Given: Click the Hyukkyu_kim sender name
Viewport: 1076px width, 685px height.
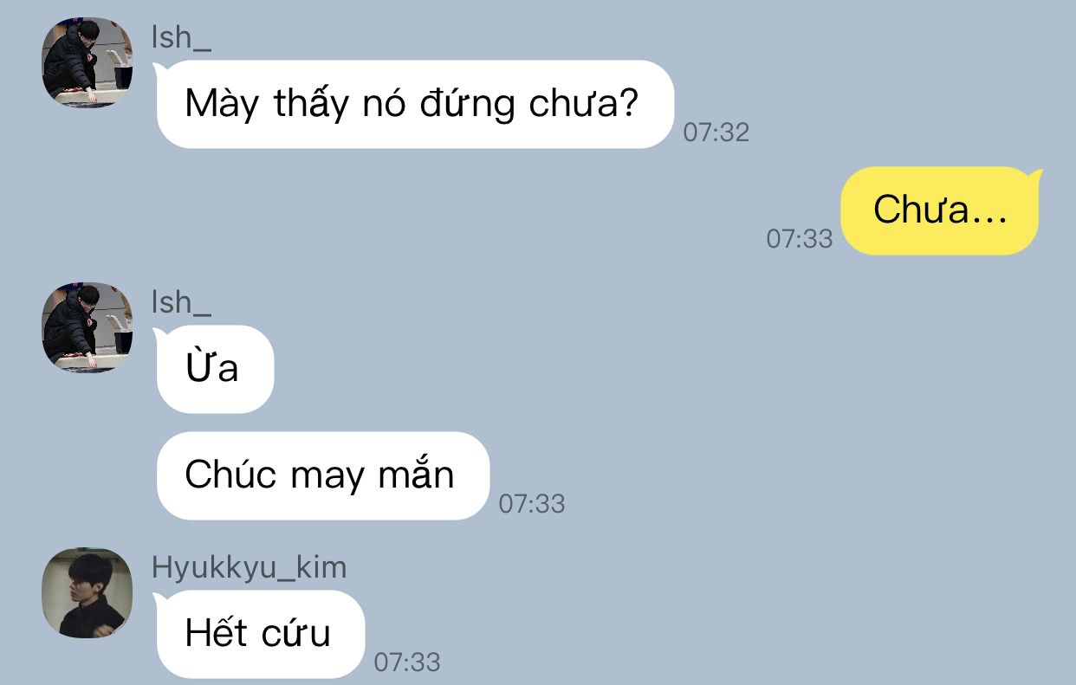Looking at the screenshot, I should point(249,567).
